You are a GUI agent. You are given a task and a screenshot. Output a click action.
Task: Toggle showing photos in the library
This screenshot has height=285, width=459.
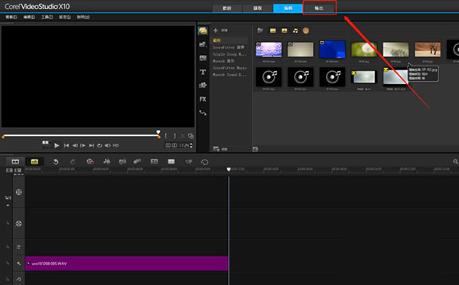[285, 31]
